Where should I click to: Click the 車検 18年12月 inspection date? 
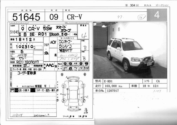pos(23,40)
